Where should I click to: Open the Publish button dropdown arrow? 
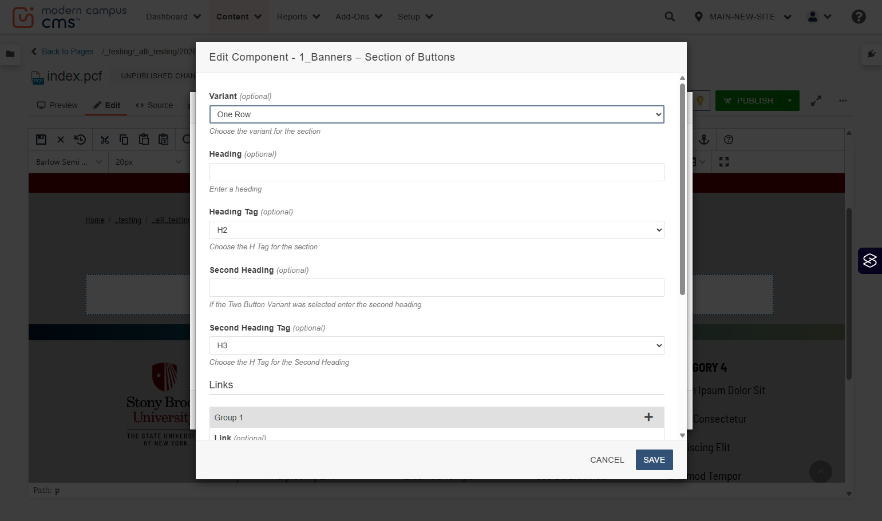pyautogui.click(x=790, y=101)
